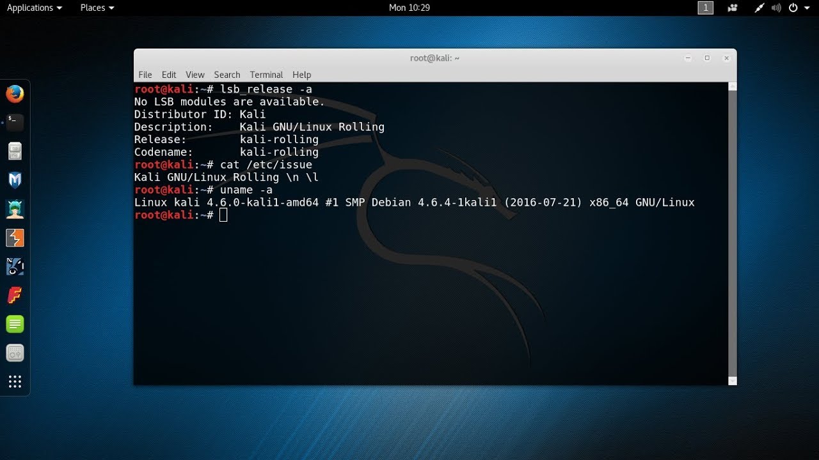Screen dimensions: 819x460
Task: Click the screen recorder camera tray icon
Action: [733, 8]
